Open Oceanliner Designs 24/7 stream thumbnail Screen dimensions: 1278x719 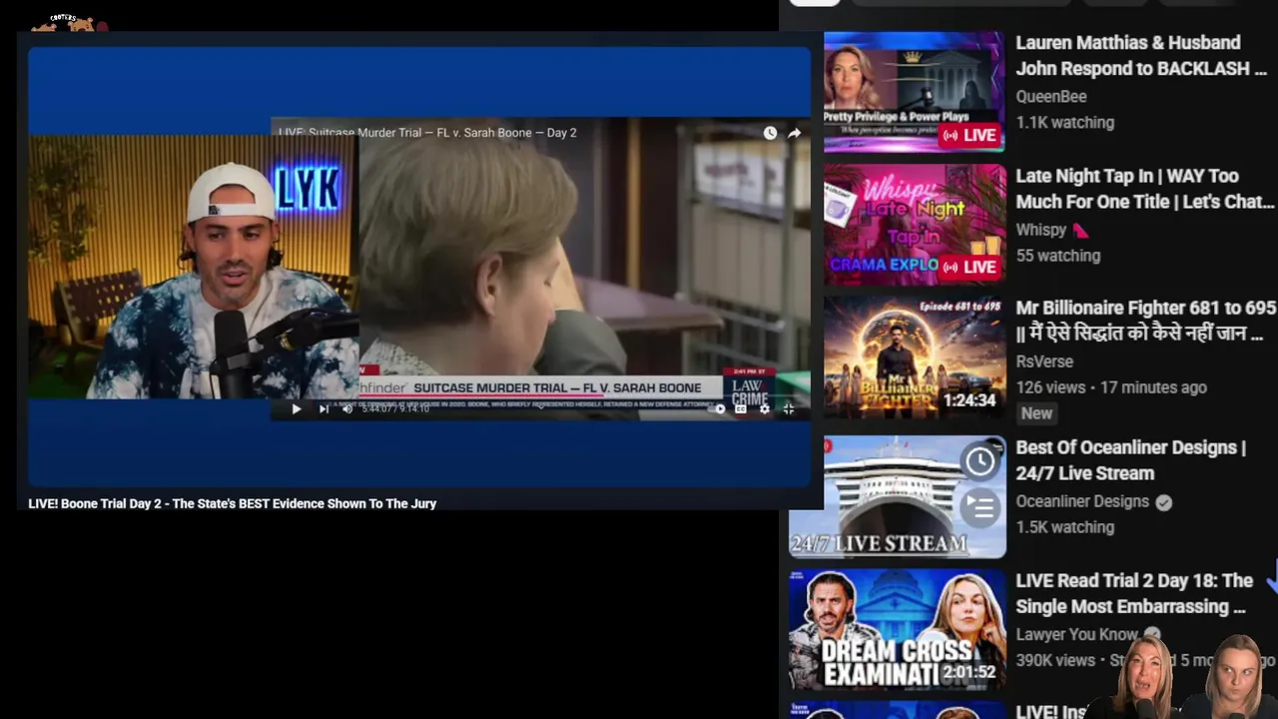(898, 496)
